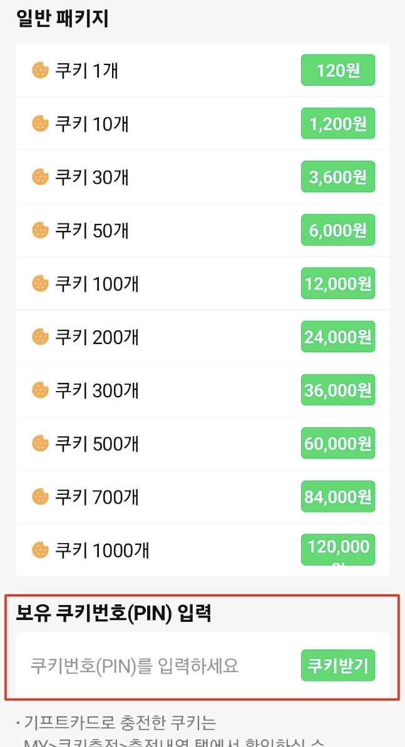Click the cookie icon next to 쿠키 1개

point(39,70)
